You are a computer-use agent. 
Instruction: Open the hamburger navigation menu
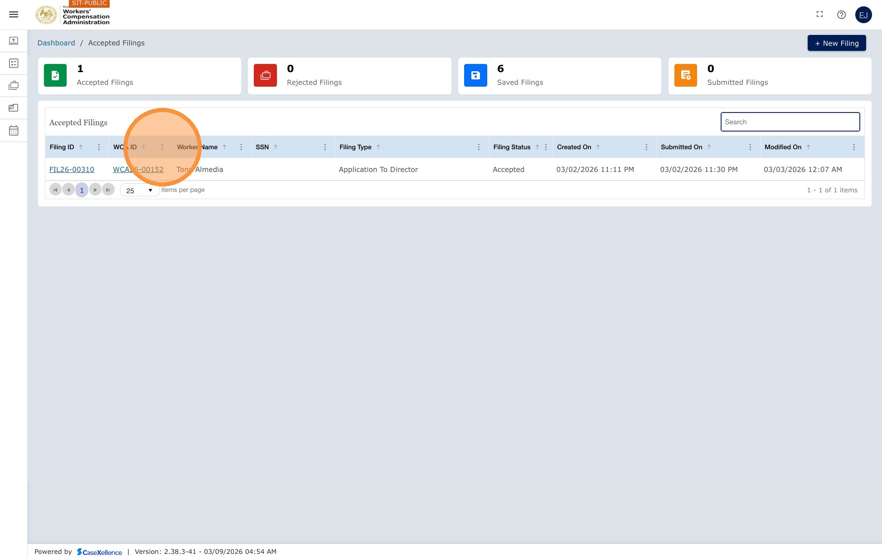coord(14,15)
